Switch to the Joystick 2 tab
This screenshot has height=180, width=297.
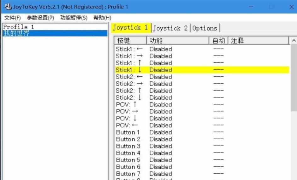tap(170, 28)
